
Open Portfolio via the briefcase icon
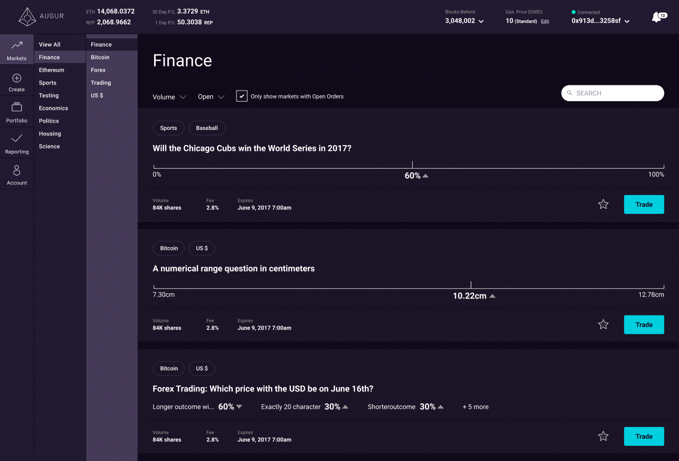click(16, 111)
